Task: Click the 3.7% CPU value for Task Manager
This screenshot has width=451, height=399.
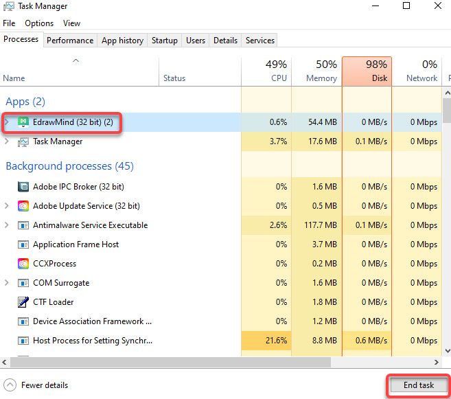Action: [278, 141]
